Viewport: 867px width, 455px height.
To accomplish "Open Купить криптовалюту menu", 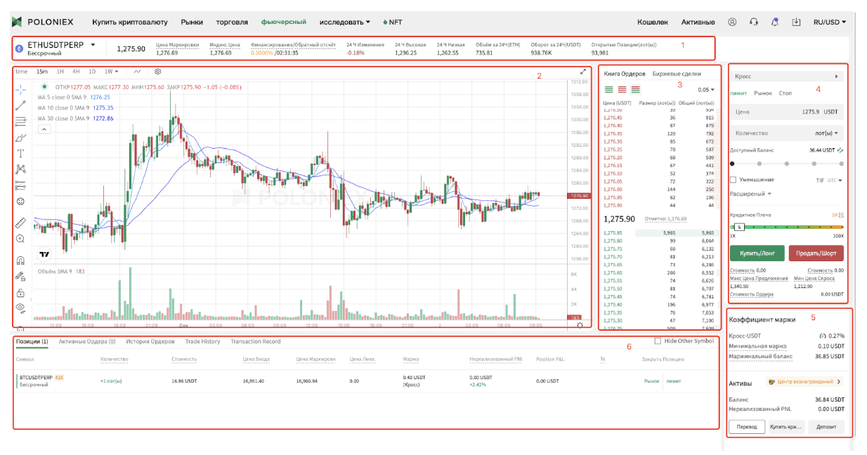I will (131, 22).
